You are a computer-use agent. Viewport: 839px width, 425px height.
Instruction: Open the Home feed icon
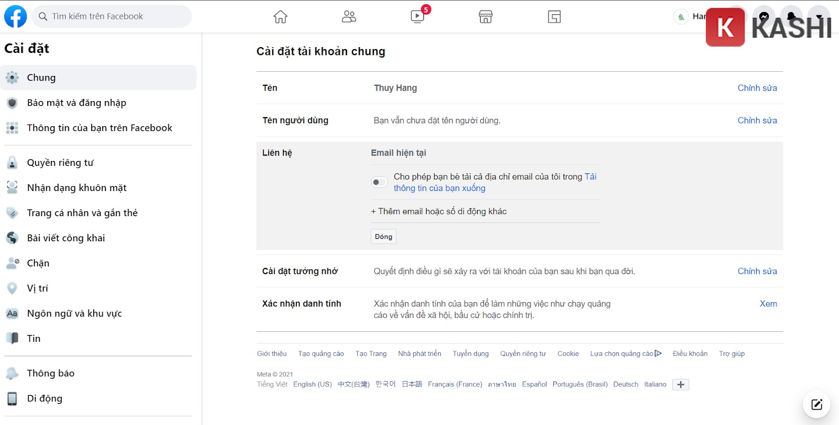point(281,17)
